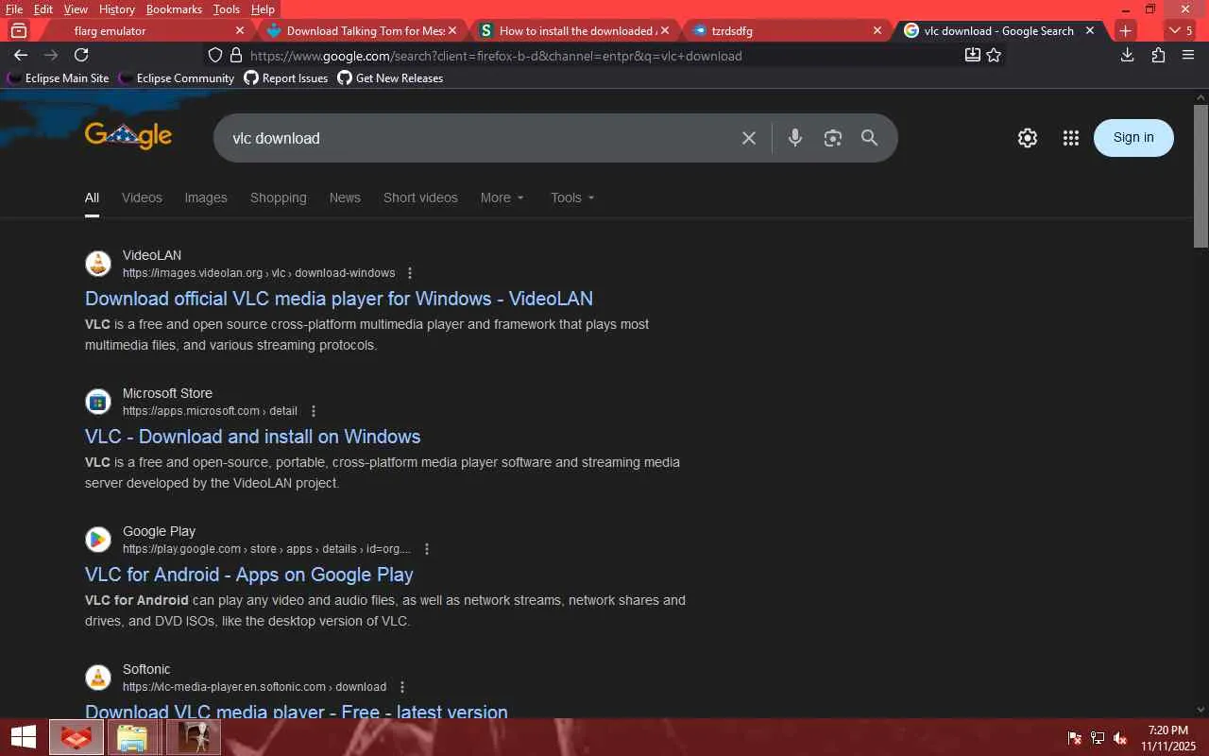Image resolution: width=1209 pixels, height=756 pixels.
Task: Sign in to Google
Action: pyautogui.click(x=1133, y=138)
